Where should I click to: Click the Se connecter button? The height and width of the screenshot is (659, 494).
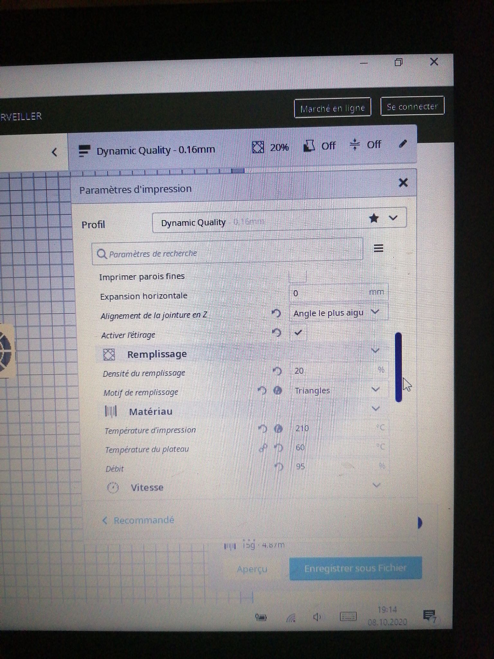point(412,106)
